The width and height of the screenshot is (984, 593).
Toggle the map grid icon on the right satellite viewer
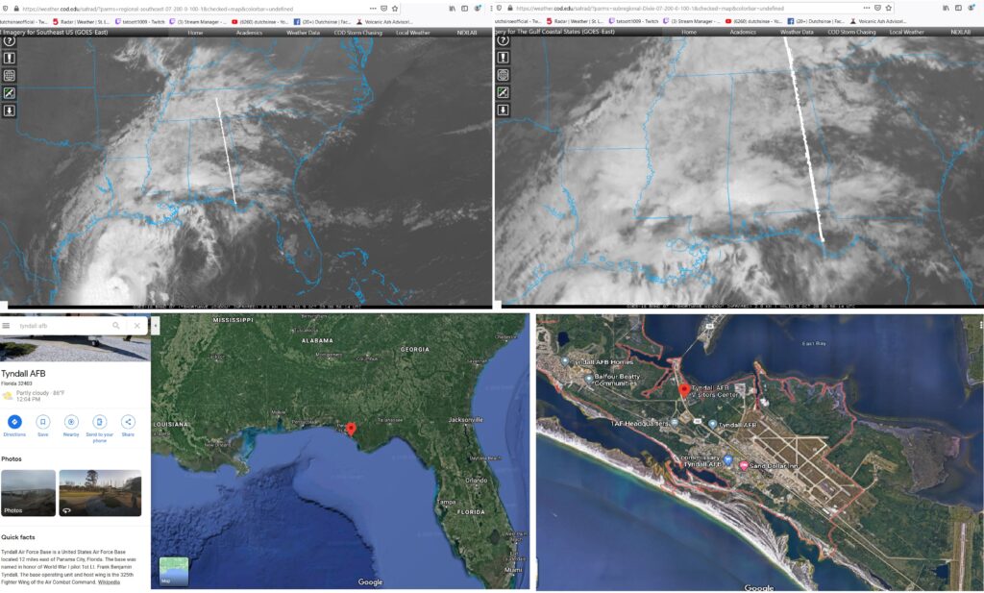click(503, 75)
